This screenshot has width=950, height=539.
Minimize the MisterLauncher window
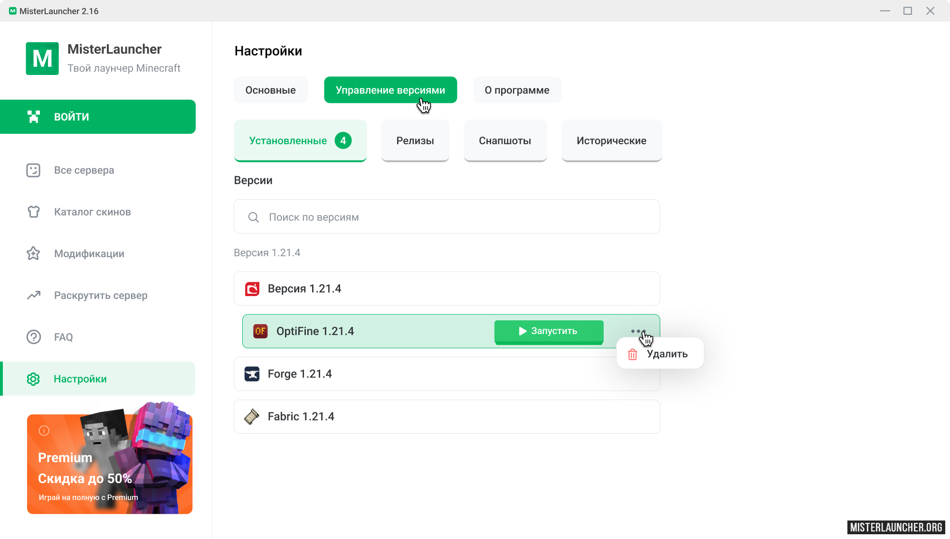[884, 10]
